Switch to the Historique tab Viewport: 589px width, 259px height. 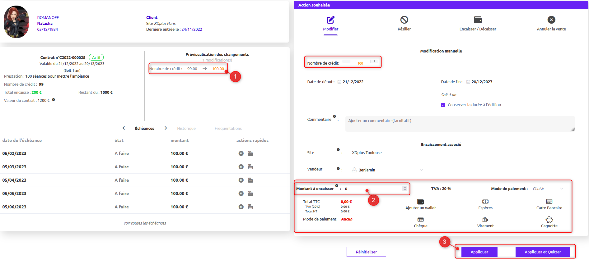click(x=186, y=129)
